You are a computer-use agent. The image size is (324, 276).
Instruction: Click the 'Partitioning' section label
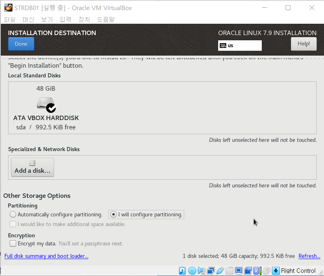click(x=23, y=206)
